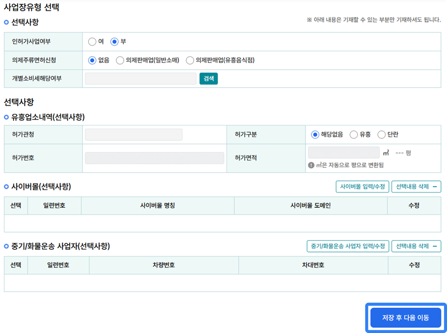Choose '해당없음' for 허가구분

tap(315, 135)
